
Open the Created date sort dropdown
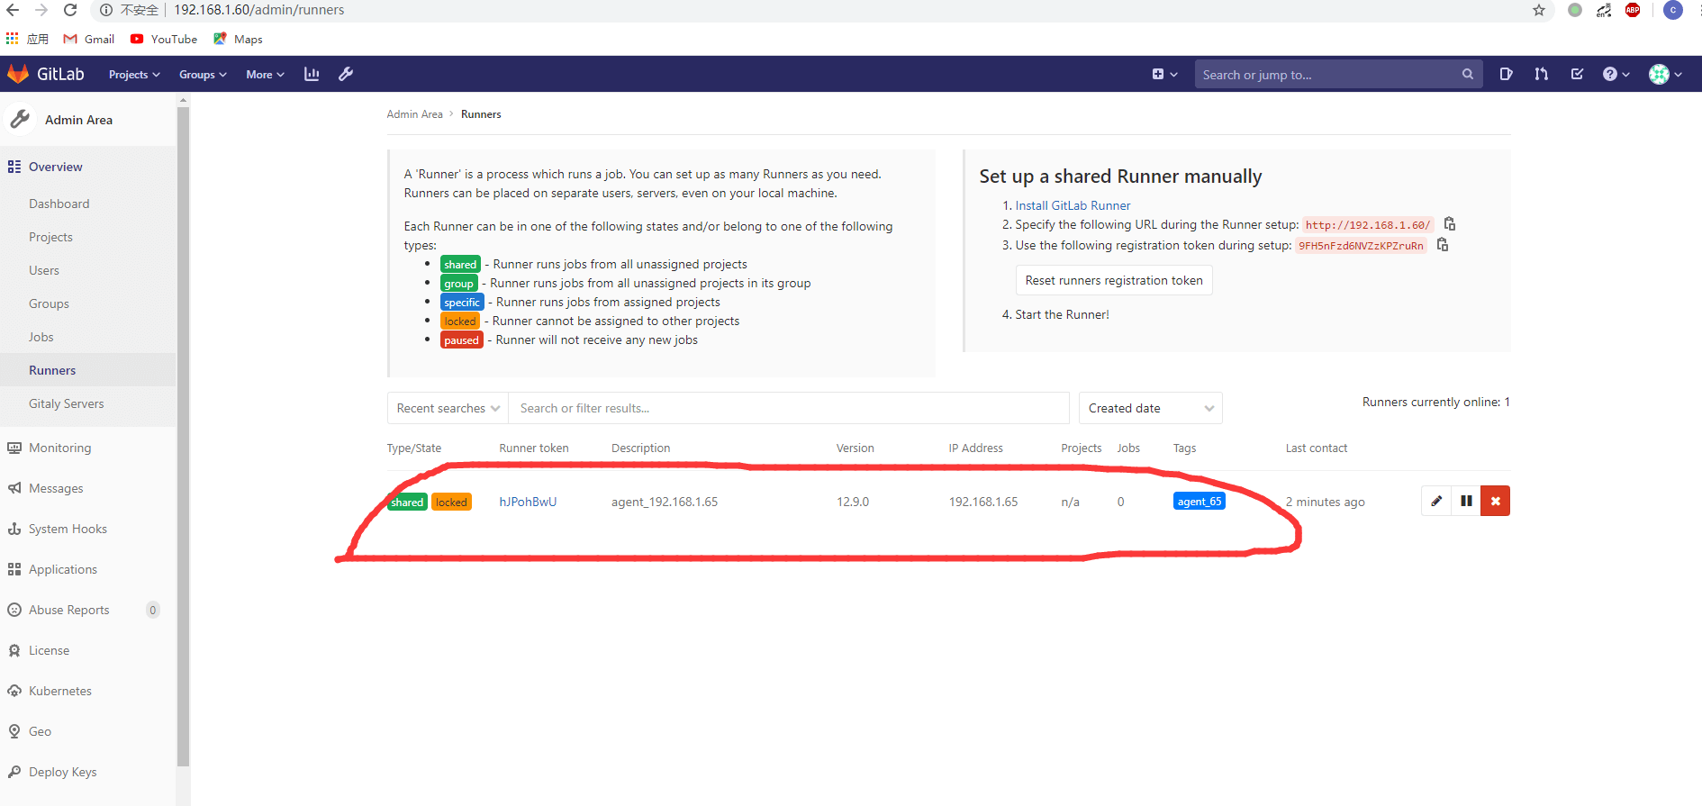coord(1150,408)
